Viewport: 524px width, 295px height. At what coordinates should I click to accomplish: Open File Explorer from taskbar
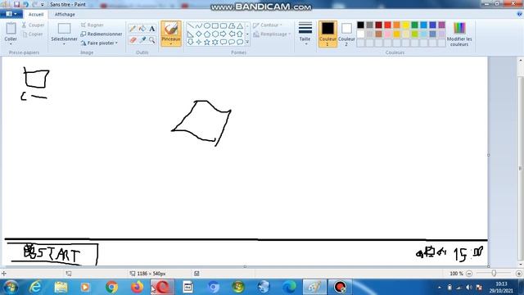(61, 287)
